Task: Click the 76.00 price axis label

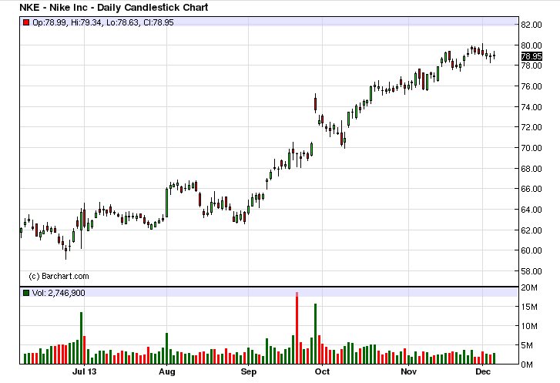Action: [531, 86]
